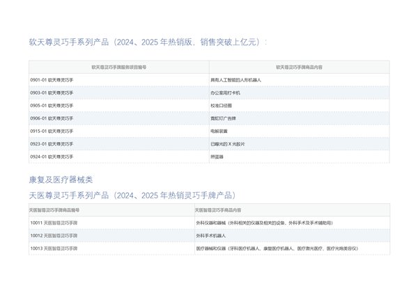Click the 10013 天医智尊灵巧手牌 cell
This screenshot has height=295, width=418.
tap(54, 248)
